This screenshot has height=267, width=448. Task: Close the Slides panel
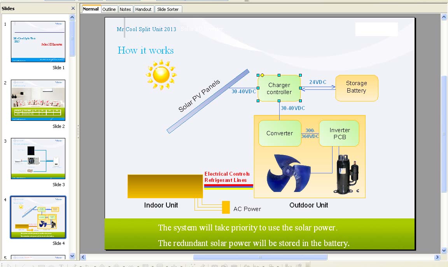(x=73, y=8)
